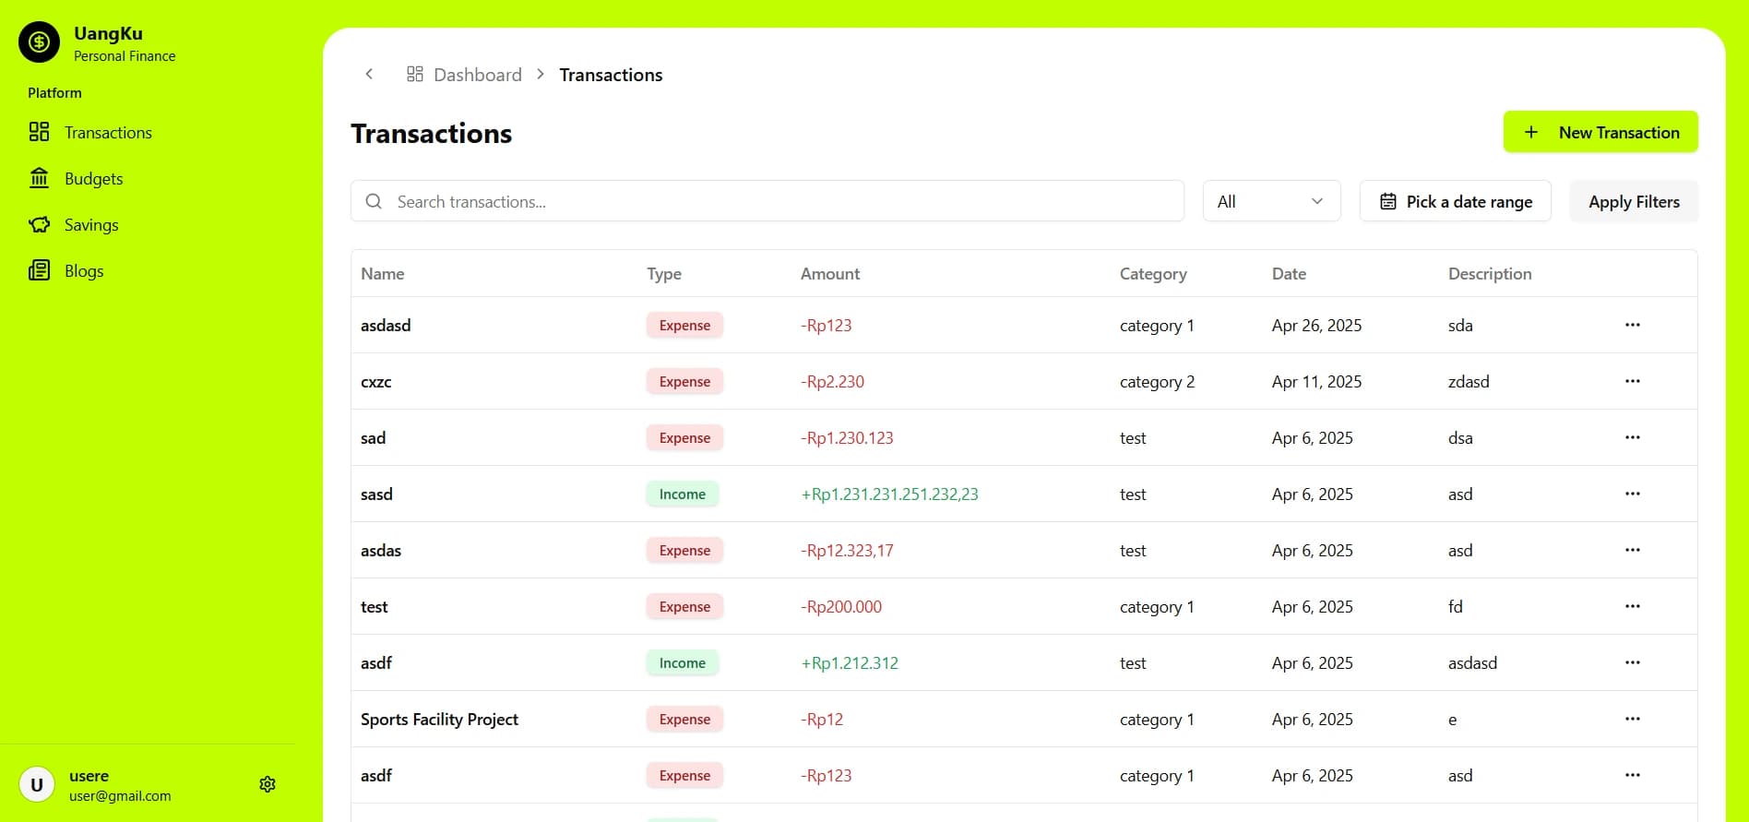The image size is (1749, 822).
Task: Open the actions menu for asdas row
Action: (x=1633, y=550)
